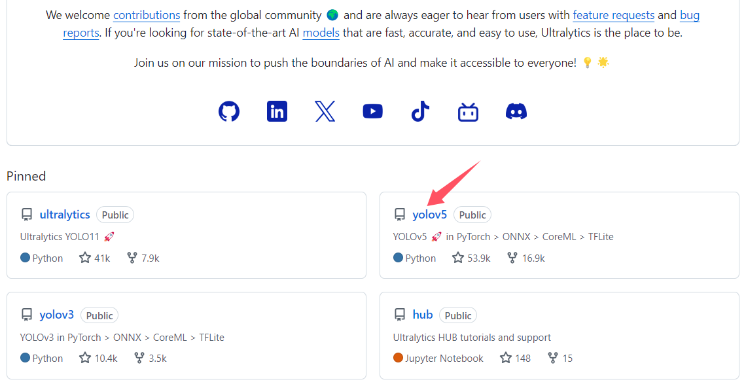746x386 pixels.
Task: Open the feature requests link
Action: click(x=614, y=15)
